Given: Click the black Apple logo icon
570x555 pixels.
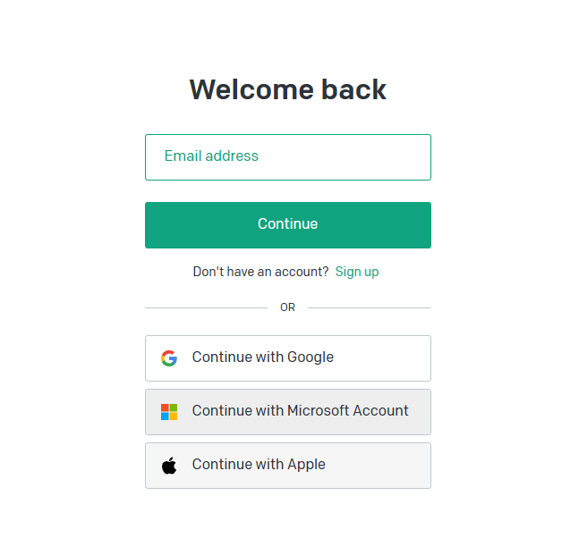Looking at the screenshot, I should coord(169,466).
